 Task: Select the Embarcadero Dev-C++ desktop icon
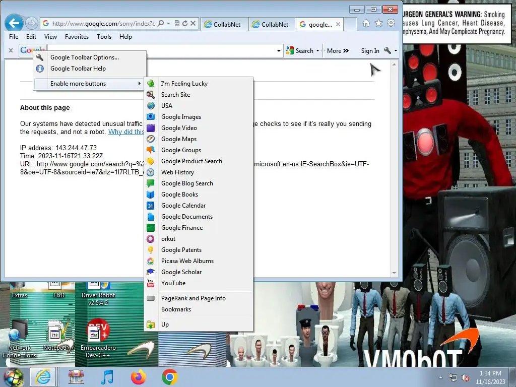[x=98, y=339]
